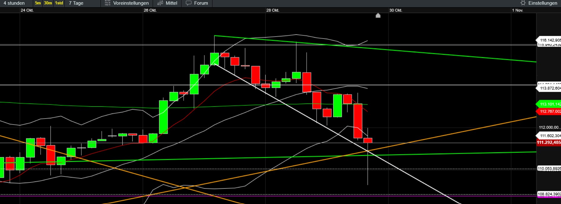Click the white 111.602,304 price label

[x=549, y=135]
